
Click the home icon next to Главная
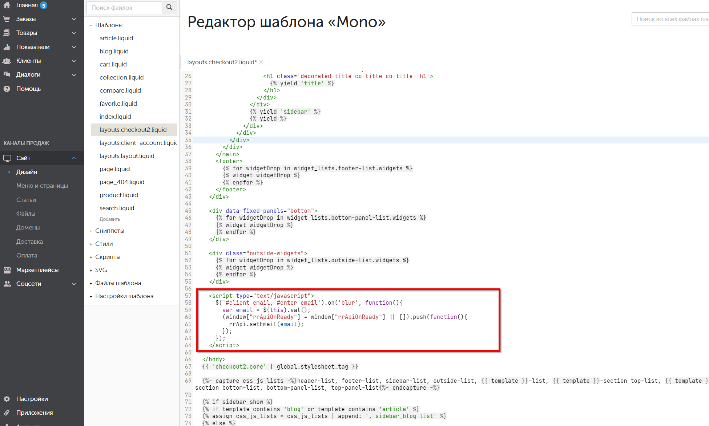point(7,5)
